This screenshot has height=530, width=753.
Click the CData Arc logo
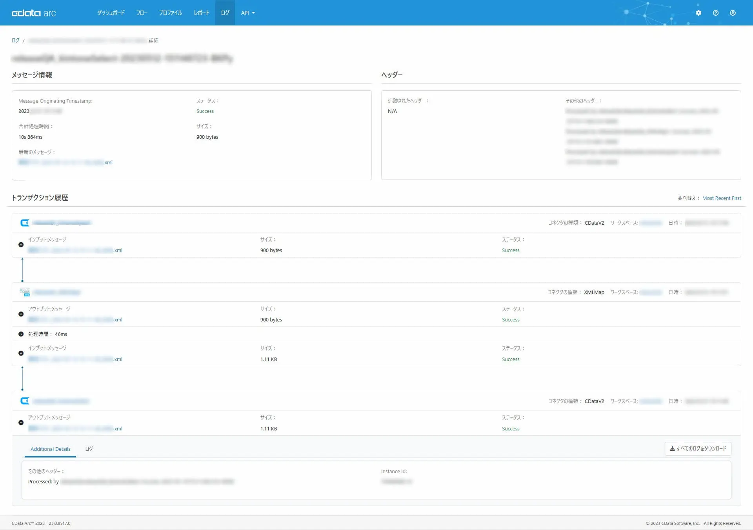34,13
